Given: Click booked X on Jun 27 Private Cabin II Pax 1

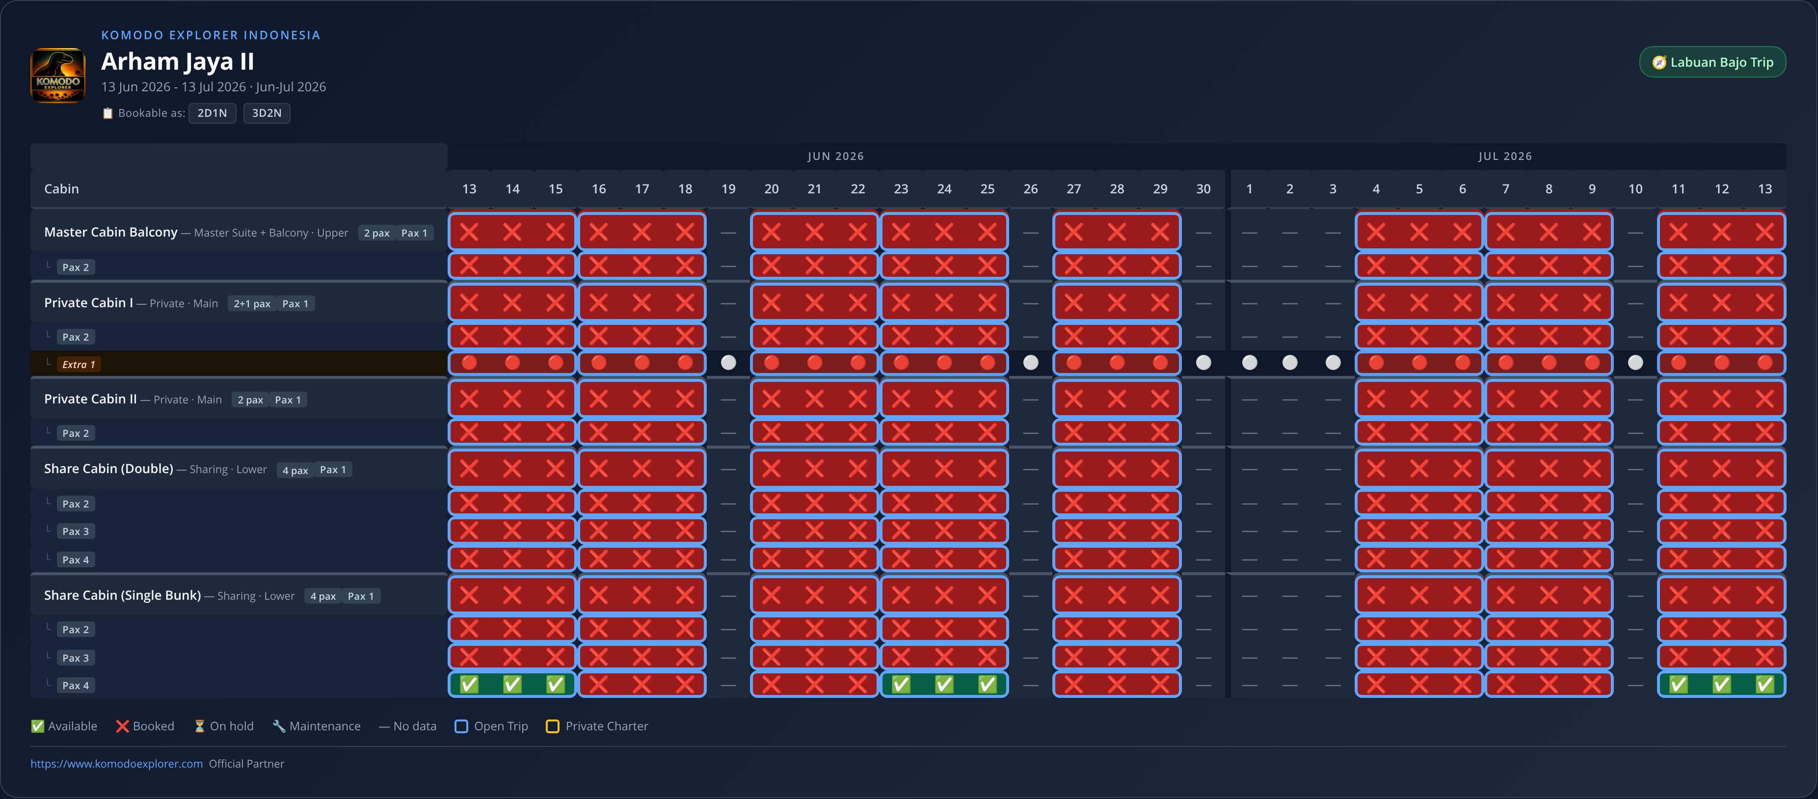Looking at the screenshot, I should (1073, 399).
